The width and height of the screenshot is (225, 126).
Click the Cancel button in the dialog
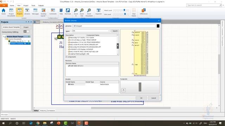[x=154, y=98]
